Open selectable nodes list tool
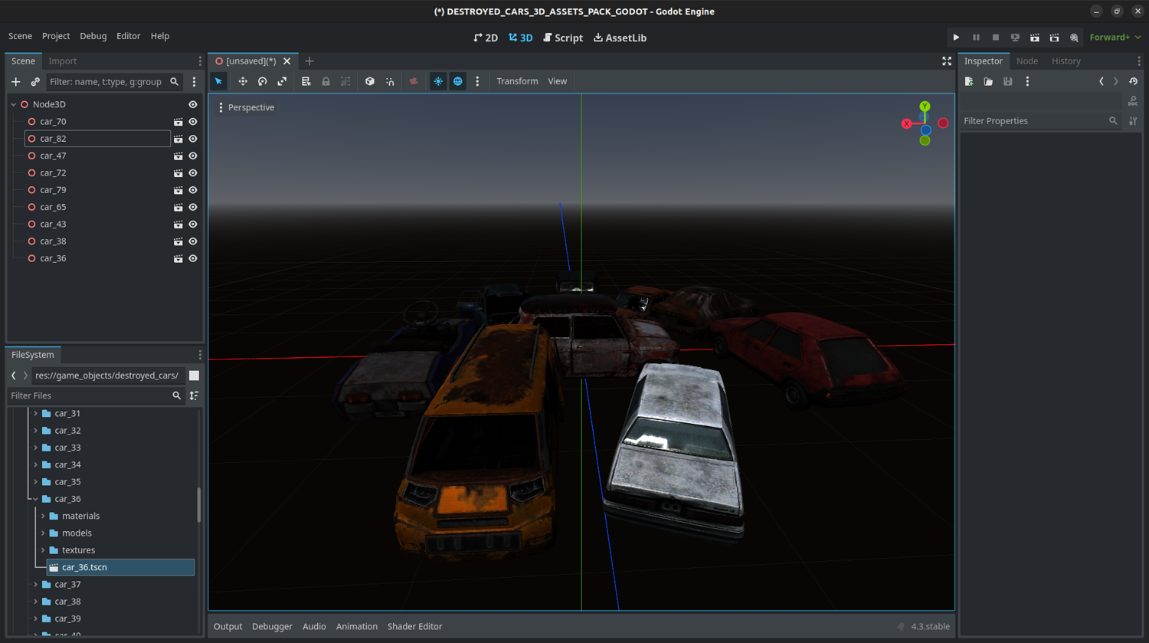Screen dimensions: 1149x643 [306, 81]
